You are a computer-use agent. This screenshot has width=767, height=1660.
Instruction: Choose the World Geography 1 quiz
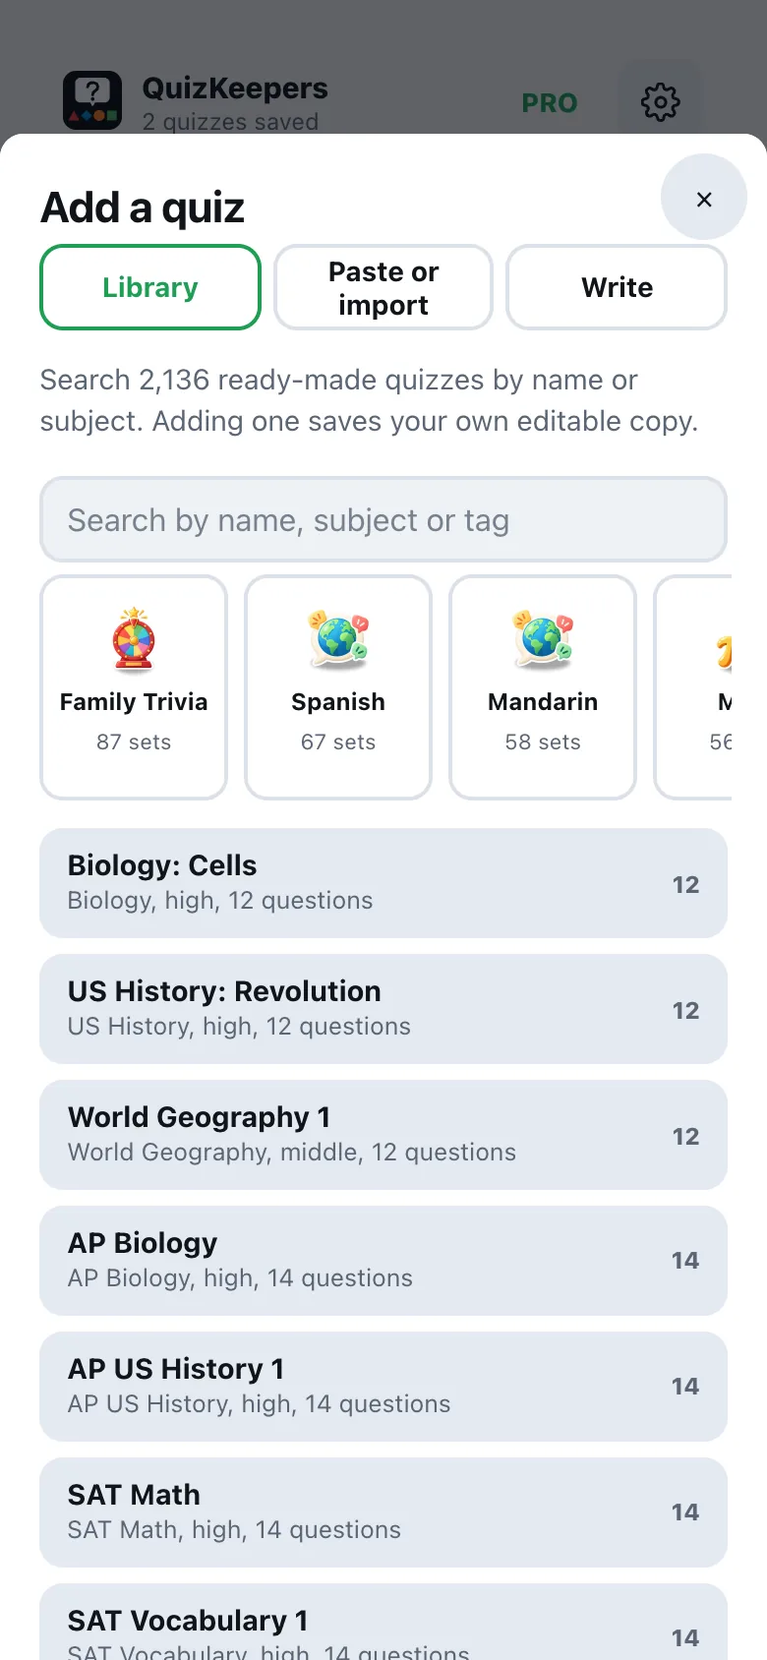(383, 1135)
